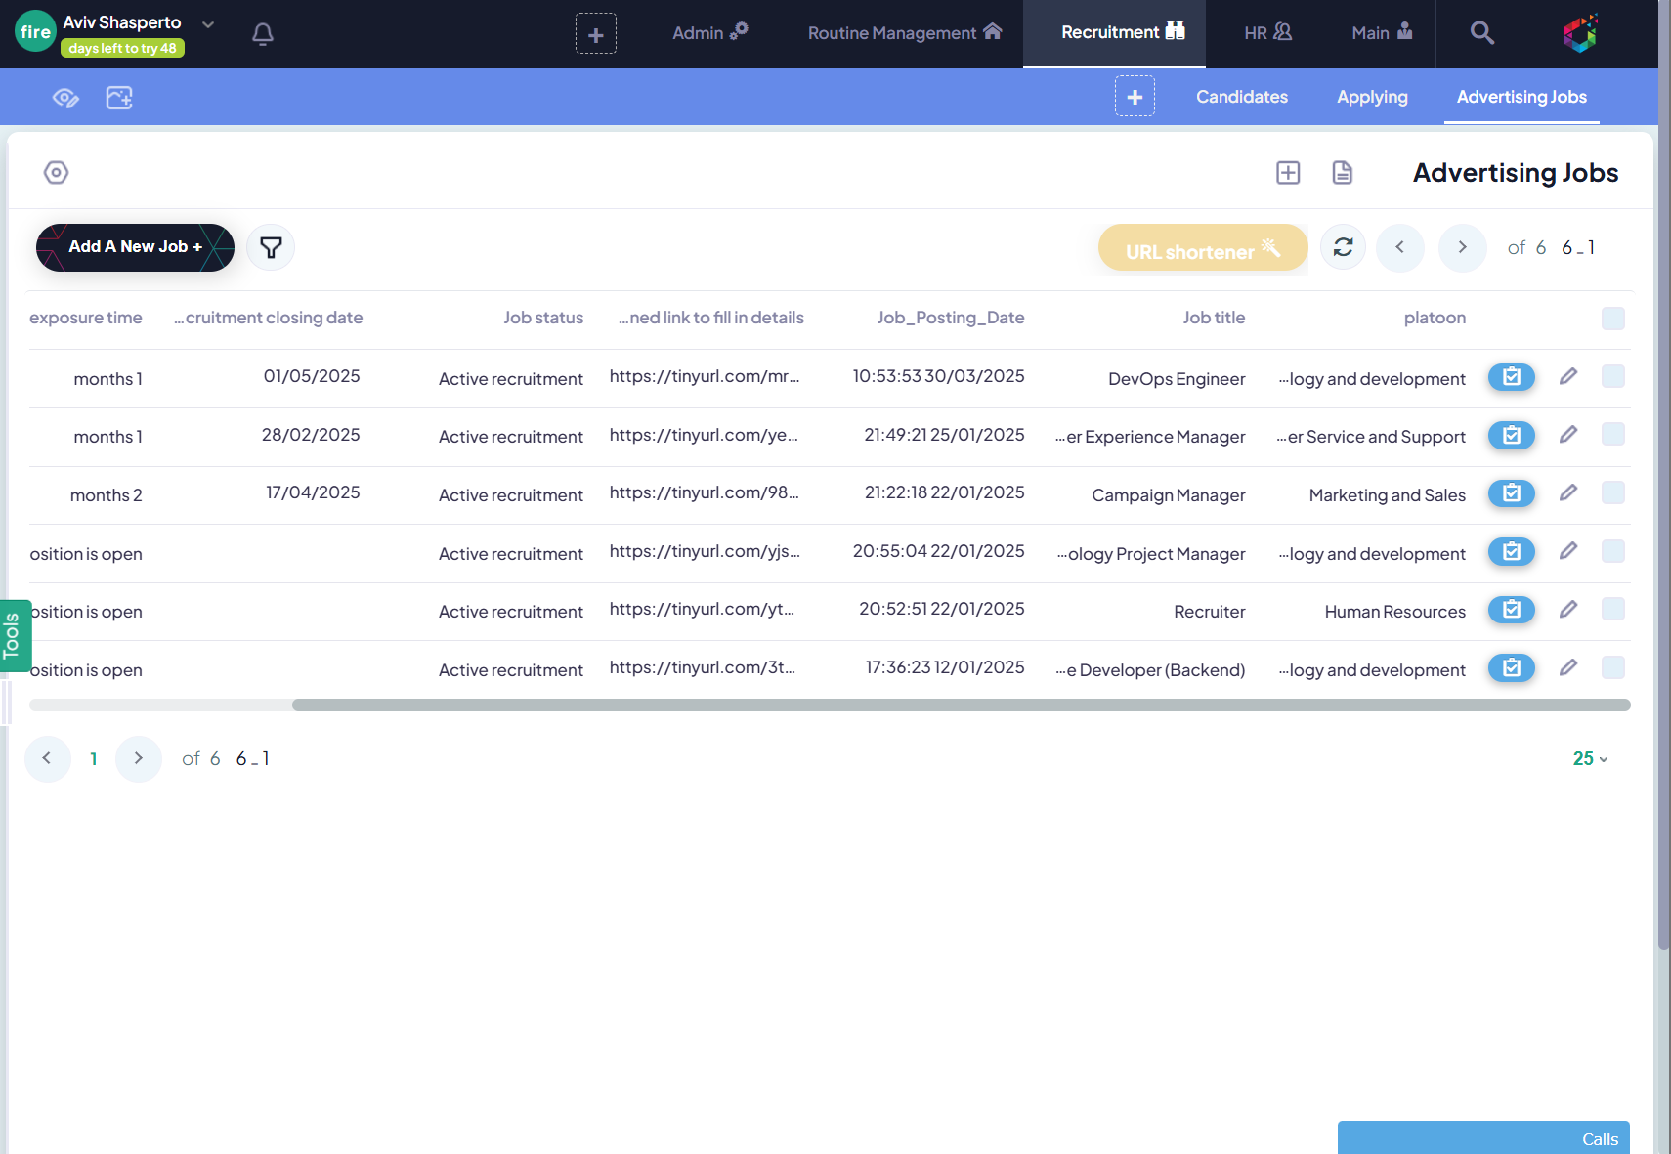Open the Campaign Manager row task icon
The image size is (1671, 1154).
[x=1511, y=493]
